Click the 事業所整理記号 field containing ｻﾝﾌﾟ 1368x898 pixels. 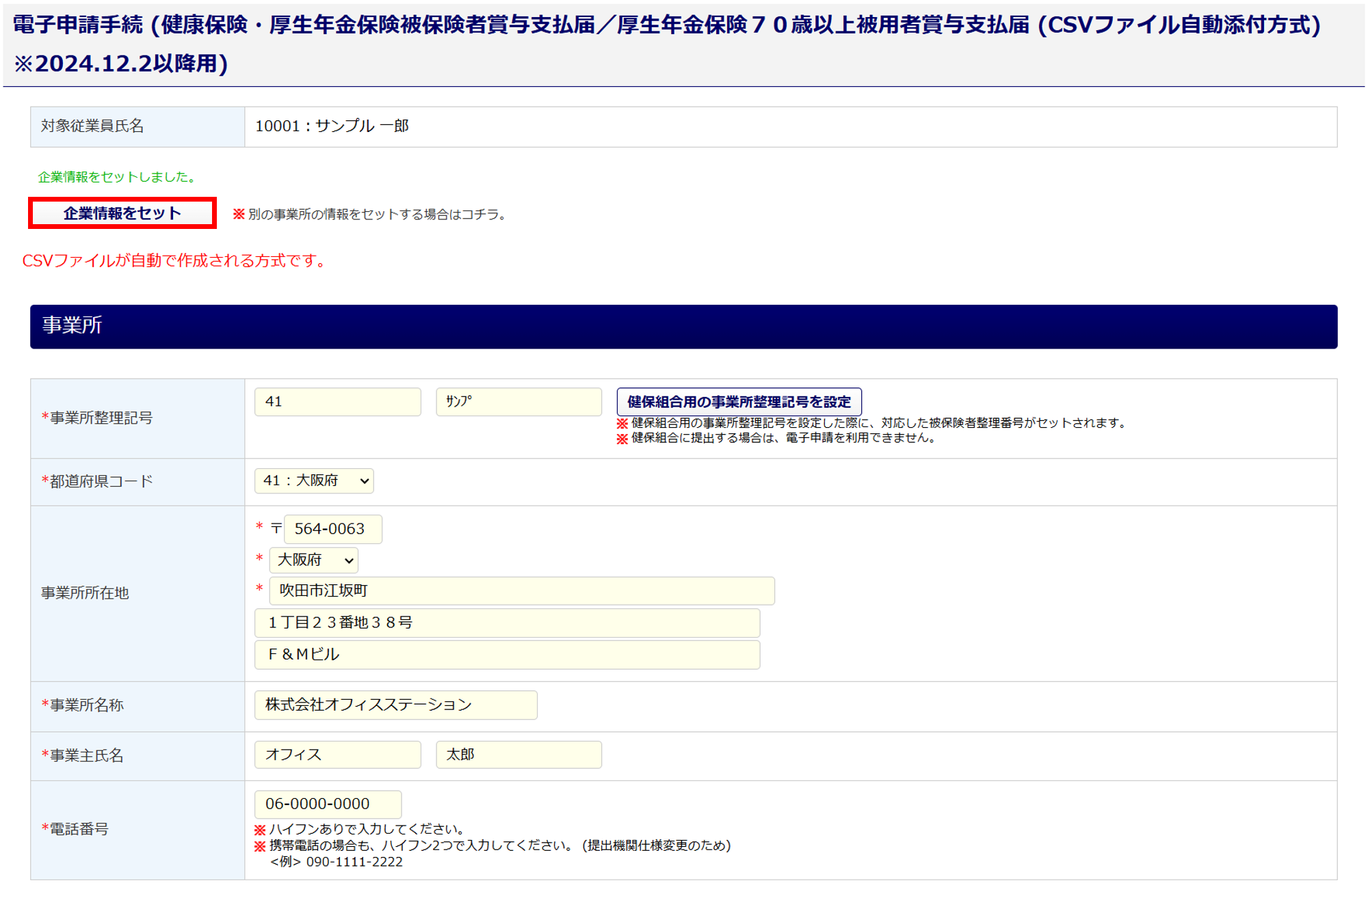coord(518,402)
